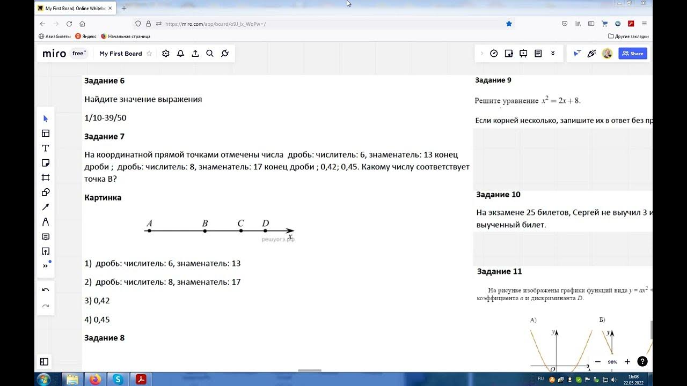Open Windows Start menu
The width and height of the screenshot is (687, 386).
click(43, 380)
